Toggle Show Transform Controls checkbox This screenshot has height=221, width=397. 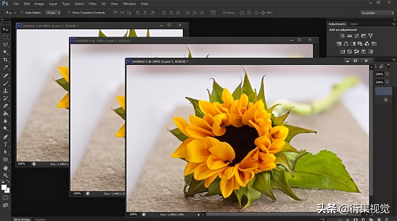(69, 13)
